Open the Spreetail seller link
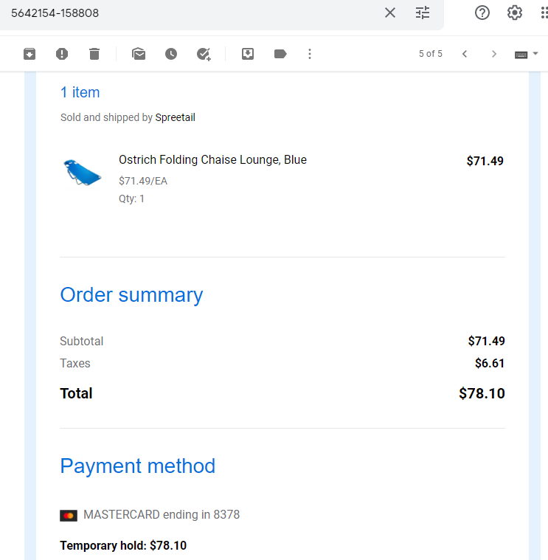 [176, 117]
